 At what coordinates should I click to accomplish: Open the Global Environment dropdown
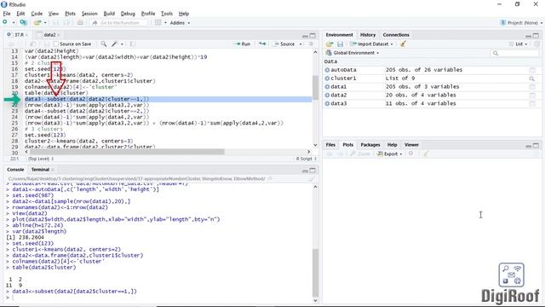(353, 53)
